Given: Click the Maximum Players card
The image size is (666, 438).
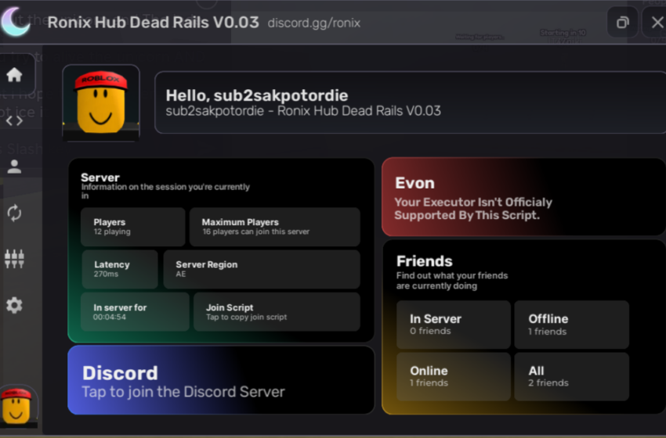Looking at the screenshot, I should coord(275,227).
